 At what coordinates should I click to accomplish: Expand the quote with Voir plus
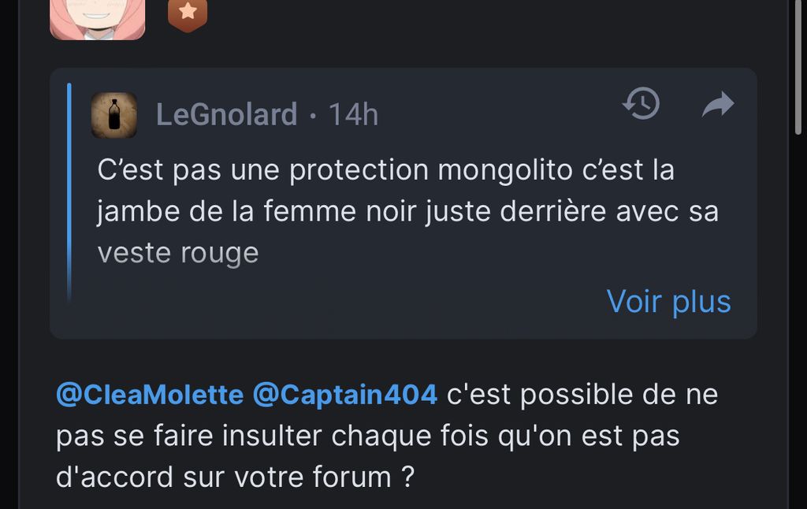pos(668,301)
